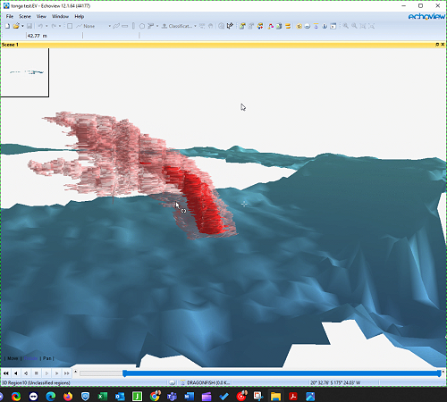Click the right end of playback slider
447x402 pixels.
439,373
